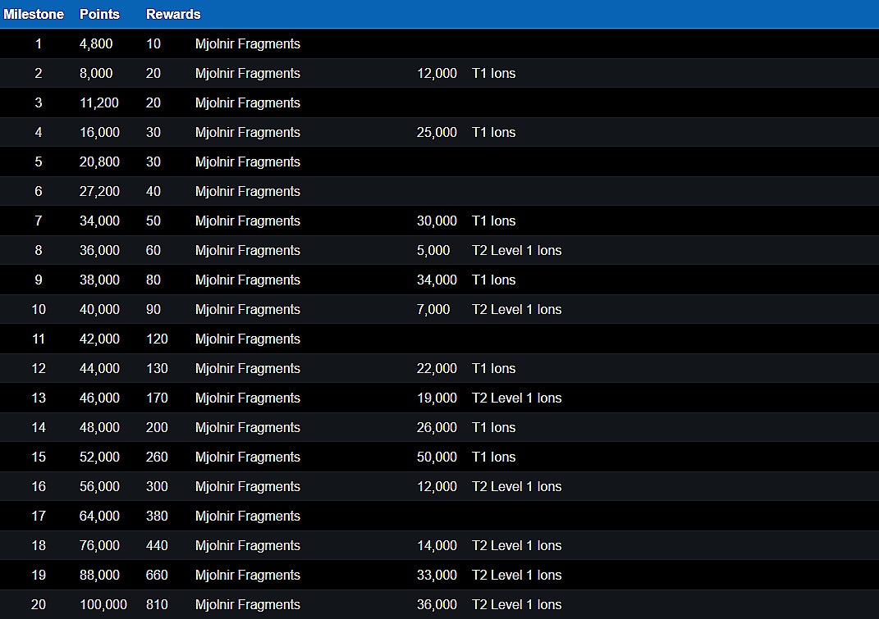Select the 30,000 T1 Ions amount

(437, 221)
